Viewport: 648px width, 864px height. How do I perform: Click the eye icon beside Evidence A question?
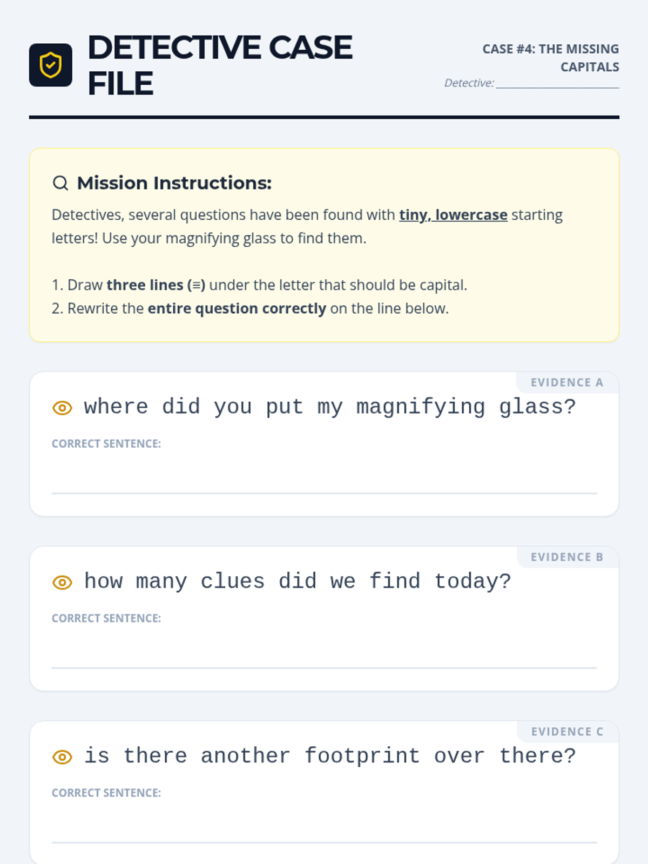62,408
